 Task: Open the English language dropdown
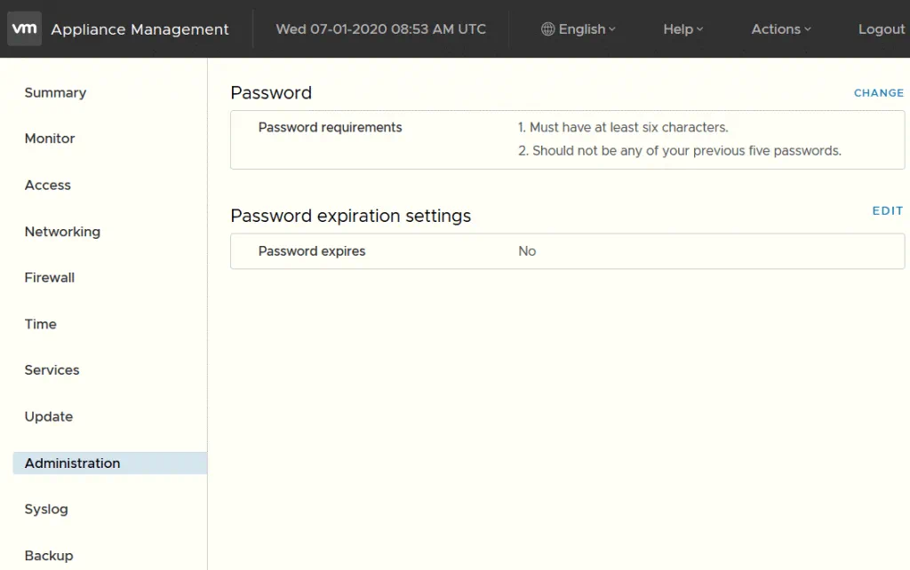pyautogui.click(x=579, y=28)
